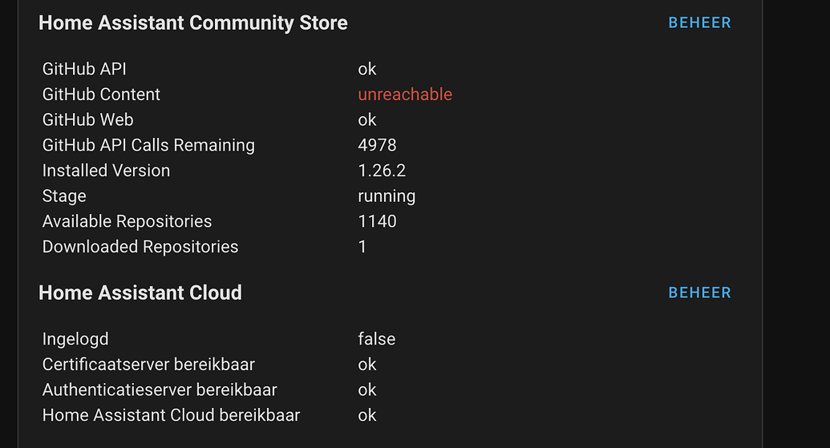Click the GitHub API label

point(84,69)
